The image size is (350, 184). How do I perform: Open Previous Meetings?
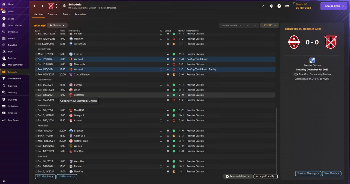tap(308, 173)
